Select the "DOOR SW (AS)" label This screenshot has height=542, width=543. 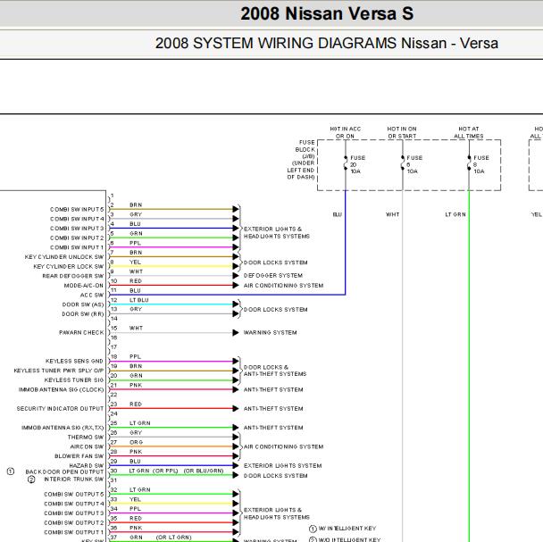(x=83, y=304)
